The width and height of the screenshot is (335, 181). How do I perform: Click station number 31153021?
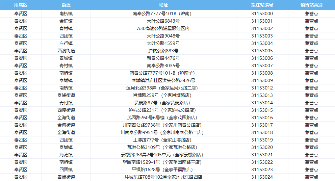pyautogui.click(x=262, y=155)
